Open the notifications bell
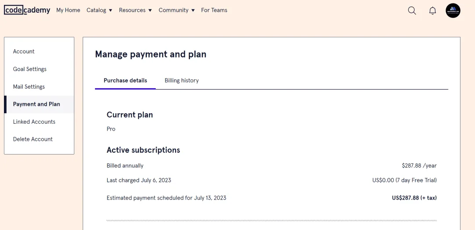 click(433, 11)
